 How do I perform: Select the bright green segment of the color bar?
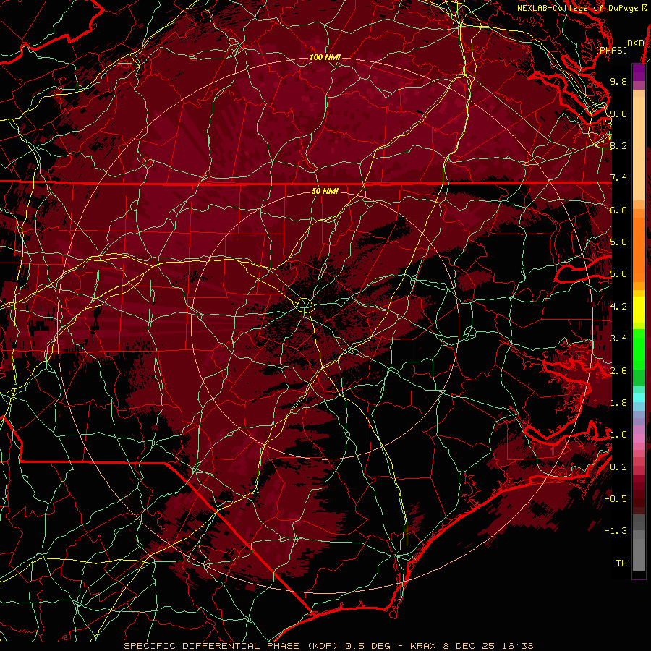639,351
